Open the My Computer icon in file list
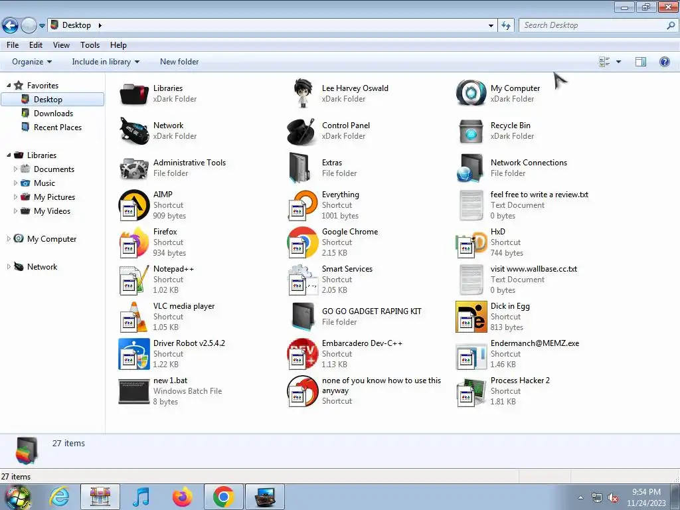This screenshot has height=510, width=680. (471, 93)
